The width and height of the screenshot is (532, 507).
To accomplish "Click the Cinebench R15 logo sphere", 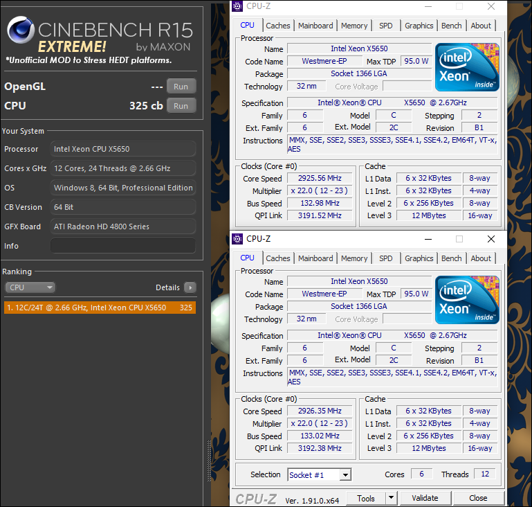I will coord(21,30).
